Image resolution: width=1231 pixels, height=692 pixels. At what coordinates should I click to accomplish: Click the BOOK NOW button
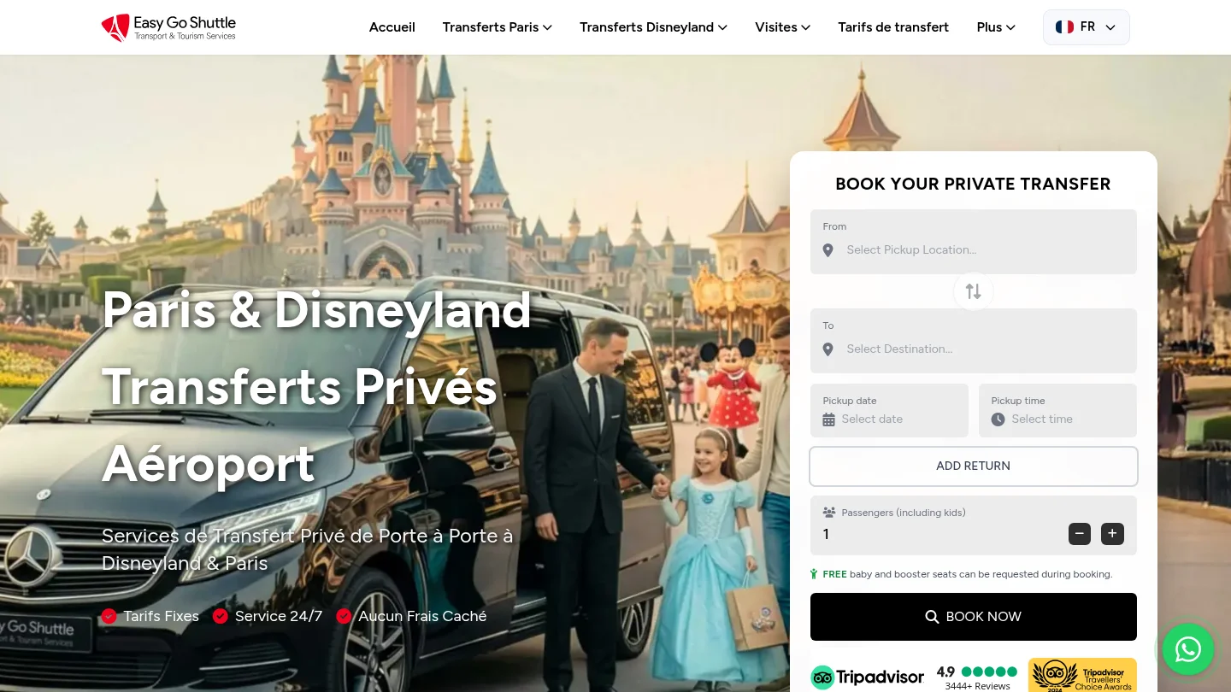coord(974,617)
